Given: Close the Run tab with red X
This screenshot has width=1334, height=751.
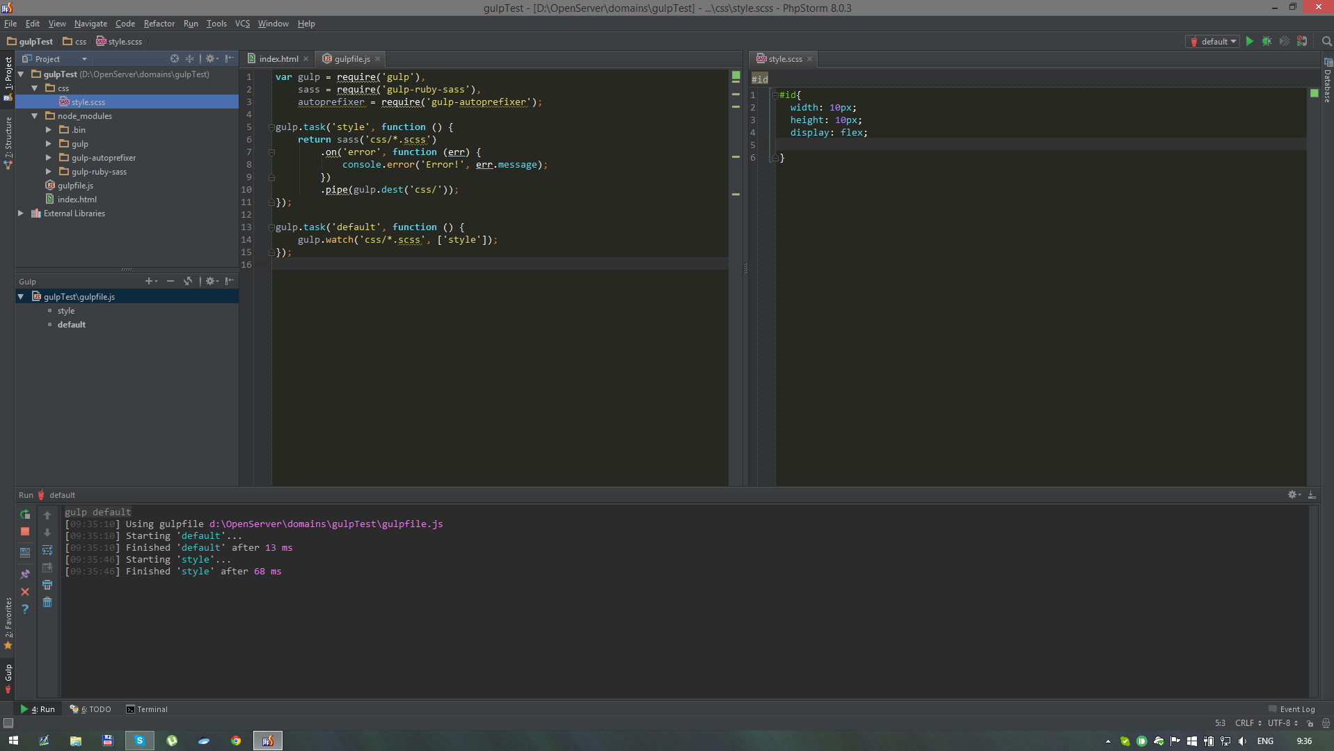Looking at the screenshot, I should tap(25, 592).
